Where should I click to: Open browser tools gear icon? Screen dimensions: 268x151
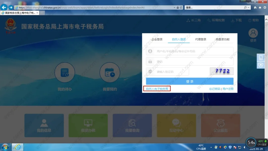[265, 7]
